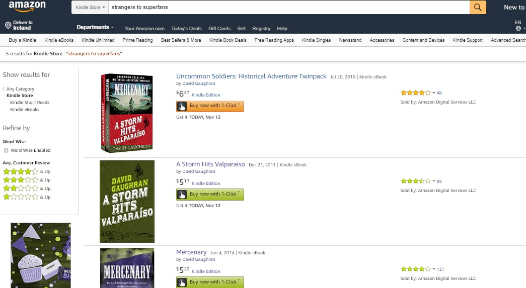Expand the Departments menu

pos(95,28)
